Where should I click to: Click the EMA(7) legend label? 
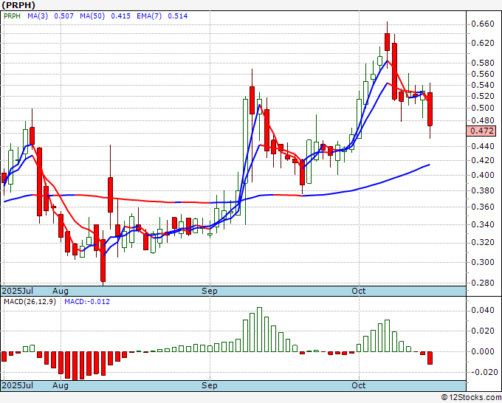(x=149, y=16)
